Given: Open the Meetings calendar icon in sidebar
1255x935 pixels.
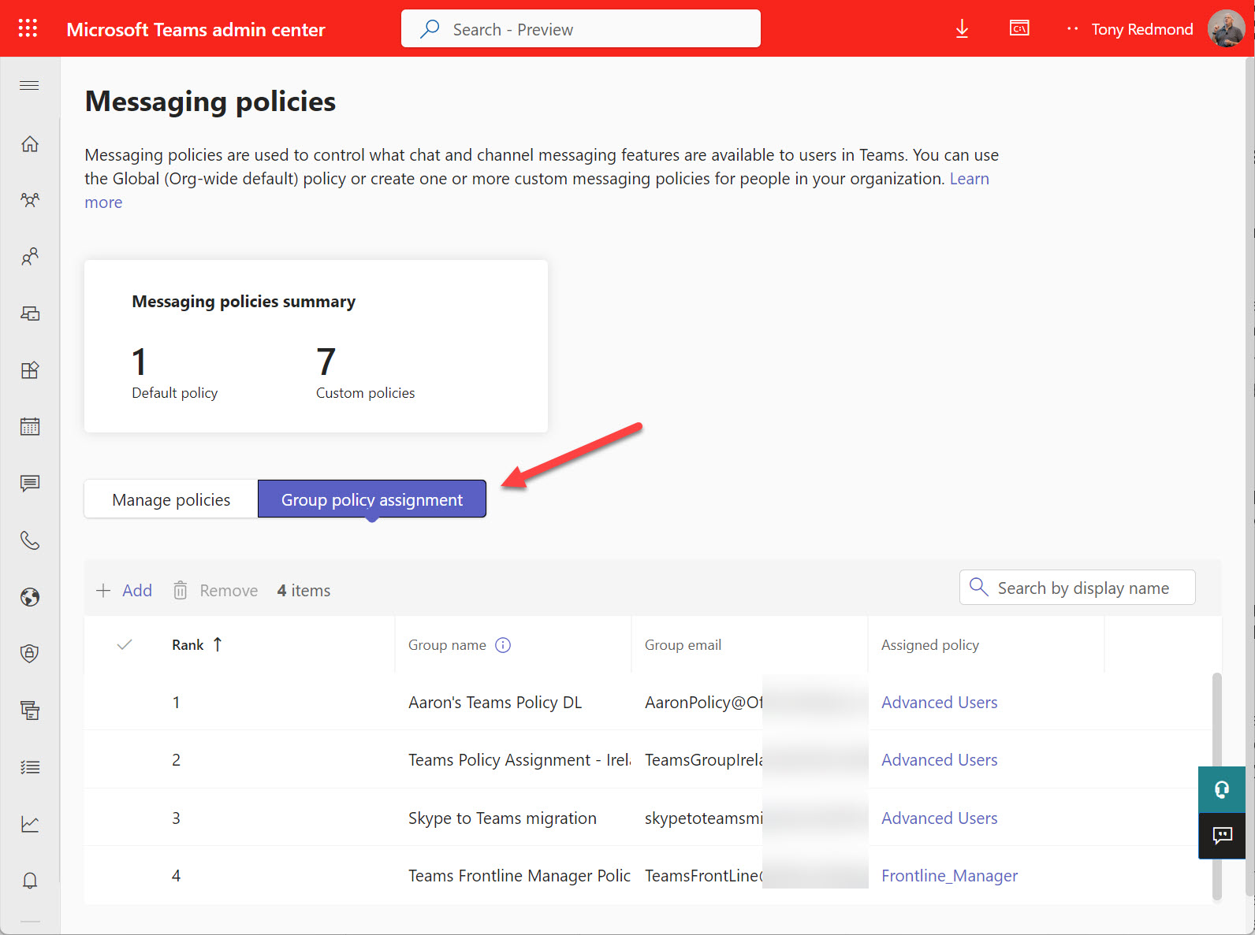Looking at the screenshot, I should pyautogui.click(x=30, y=427).
